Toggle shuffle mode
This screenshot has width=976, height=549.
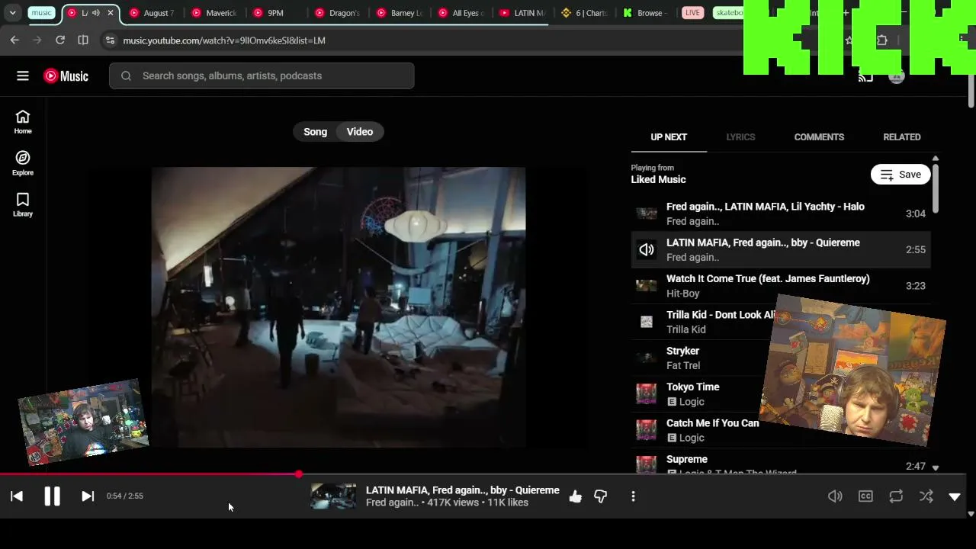(x=926, y=496)
